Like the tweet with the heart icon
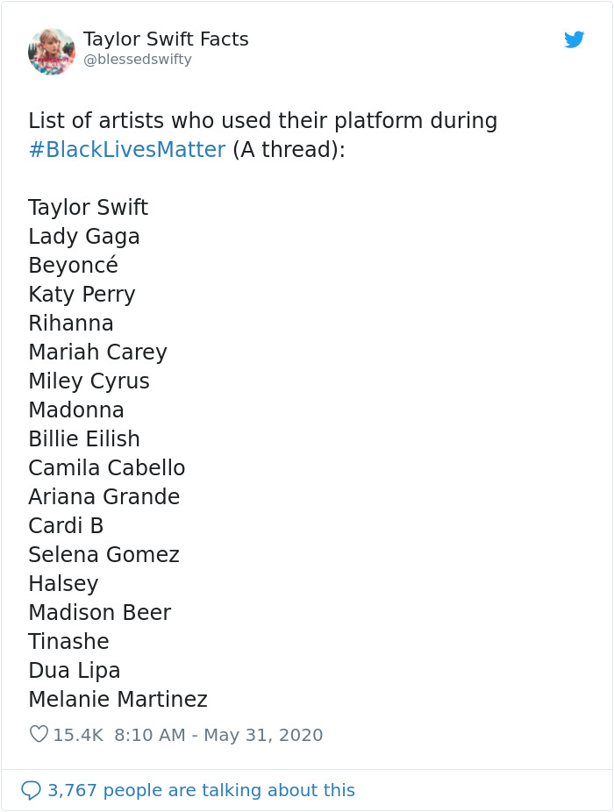The image size is (614, 812). 39,734
